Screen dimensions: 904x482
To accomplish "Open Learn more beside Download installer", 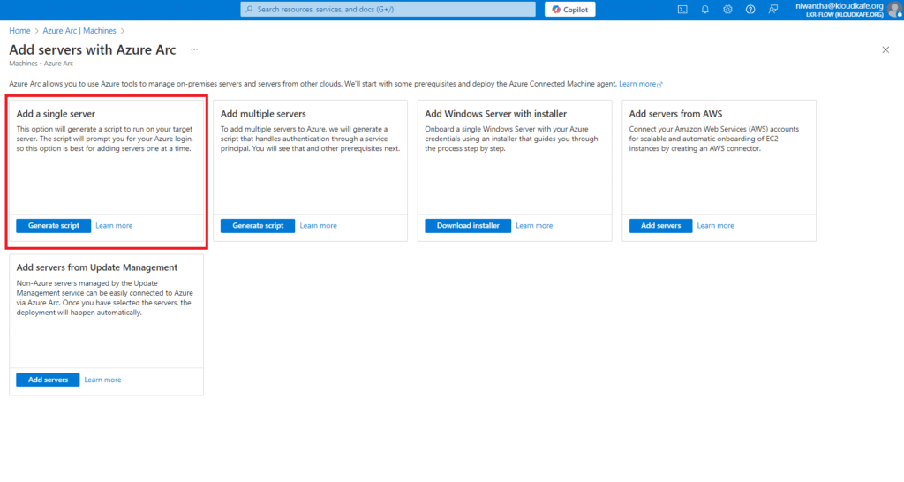I will click(534, 226).
